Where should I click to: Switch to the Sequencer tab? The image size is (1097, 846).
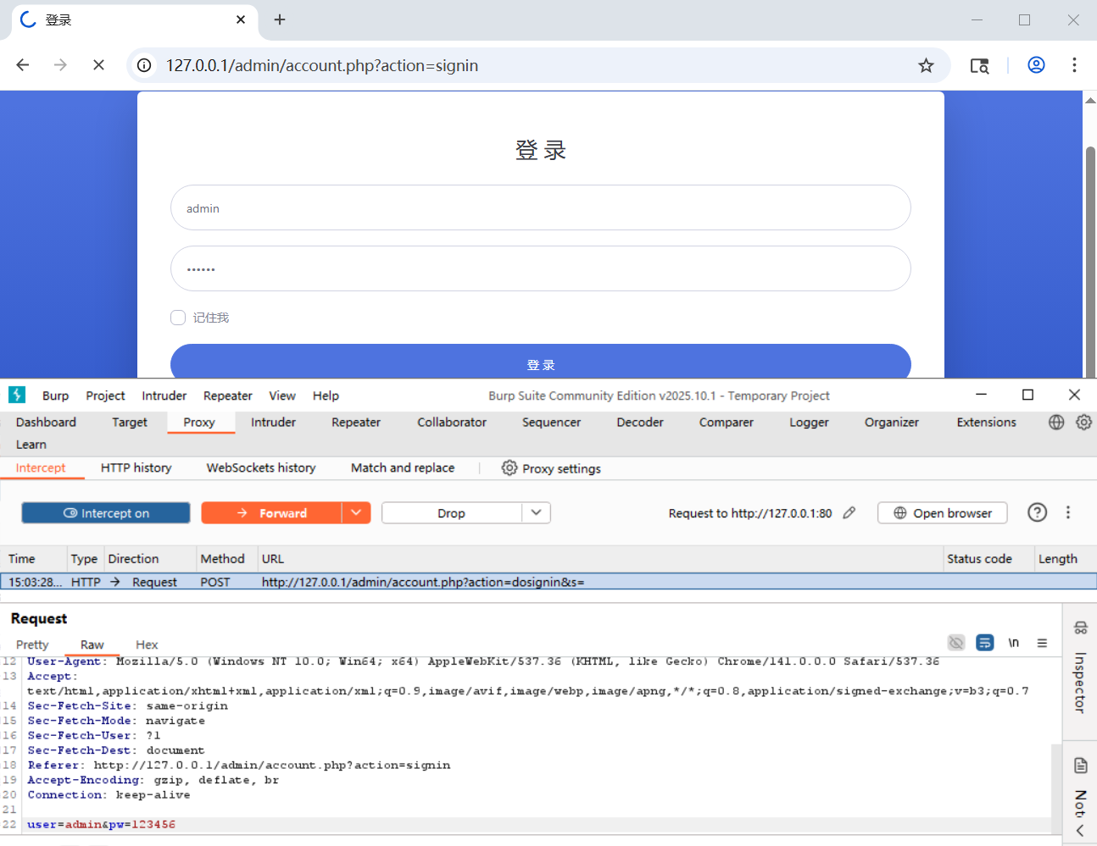[551, 422]
